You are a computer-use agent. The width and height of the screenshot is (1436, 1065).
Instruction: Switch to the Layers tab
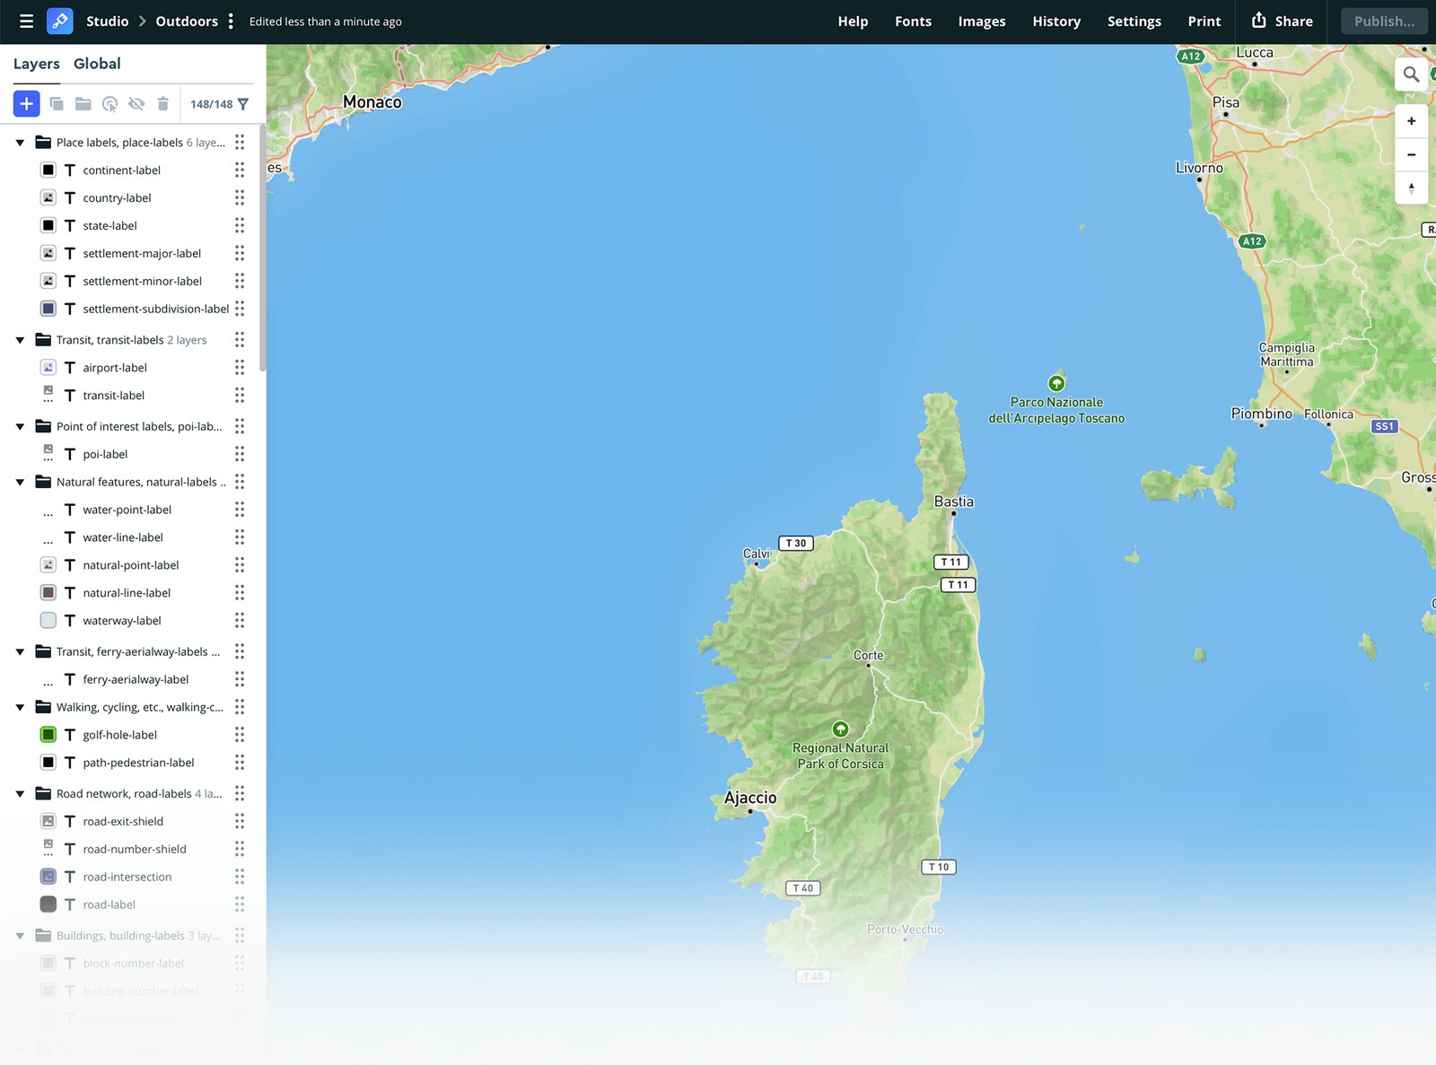point(37,64)
